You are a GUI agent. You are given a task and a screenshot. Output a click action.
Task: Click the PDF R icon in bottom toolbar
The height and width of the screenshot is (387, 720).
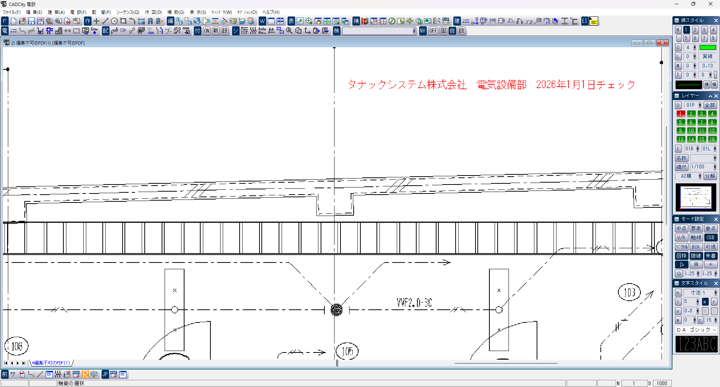85,374
